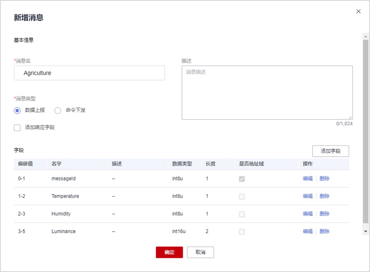Click the scrollbar down arrow

click(x=365, y=232)
